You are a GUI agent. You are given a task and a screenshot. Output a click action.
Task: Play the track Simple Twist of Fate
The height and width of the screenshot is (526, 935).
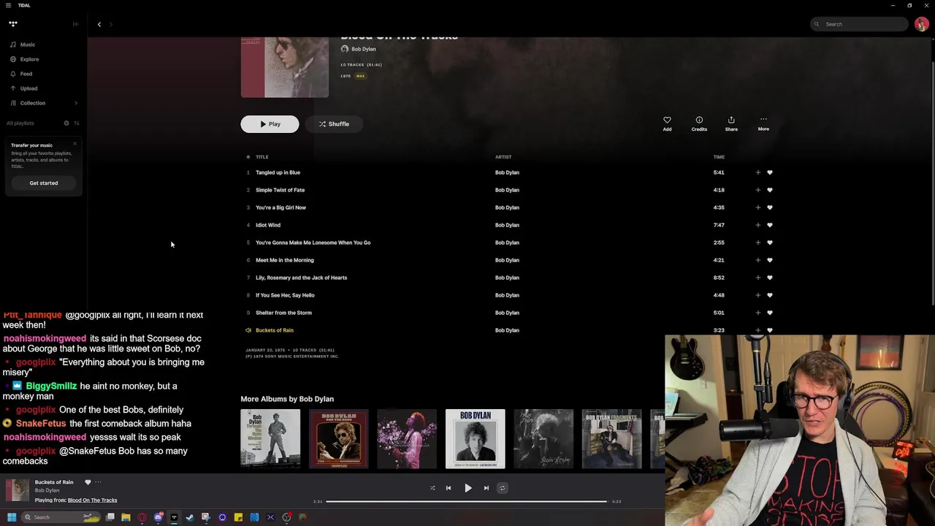pos(280,190)
